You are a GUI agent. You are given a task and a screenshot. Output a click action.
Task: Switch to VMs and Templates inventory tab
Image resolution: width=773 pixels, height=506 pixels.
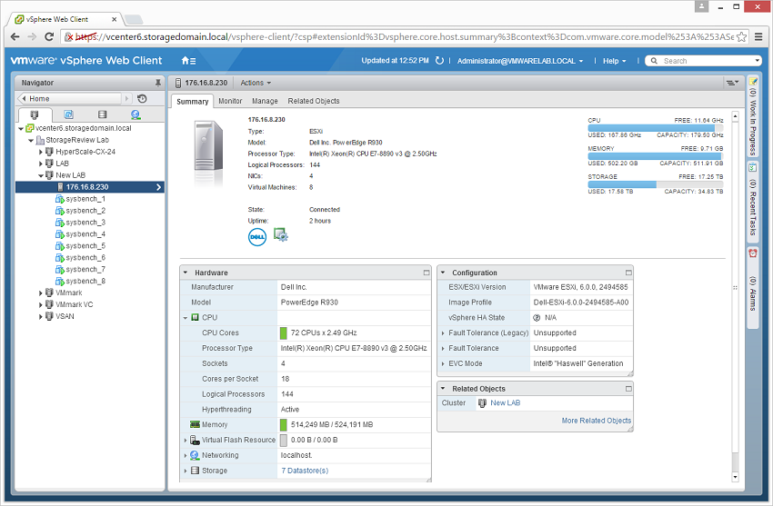68,114
